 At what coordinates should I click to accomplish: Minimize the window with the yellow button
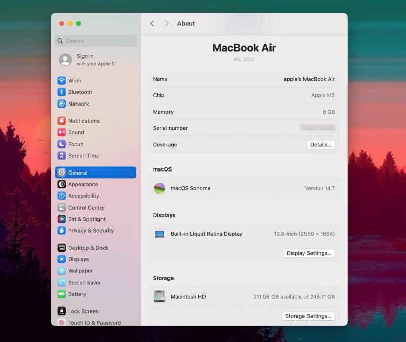tap(70, 24)
